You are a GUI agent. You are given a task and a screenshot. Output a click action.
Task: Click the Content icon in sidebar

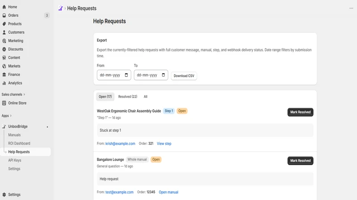[x=4, y=58]
